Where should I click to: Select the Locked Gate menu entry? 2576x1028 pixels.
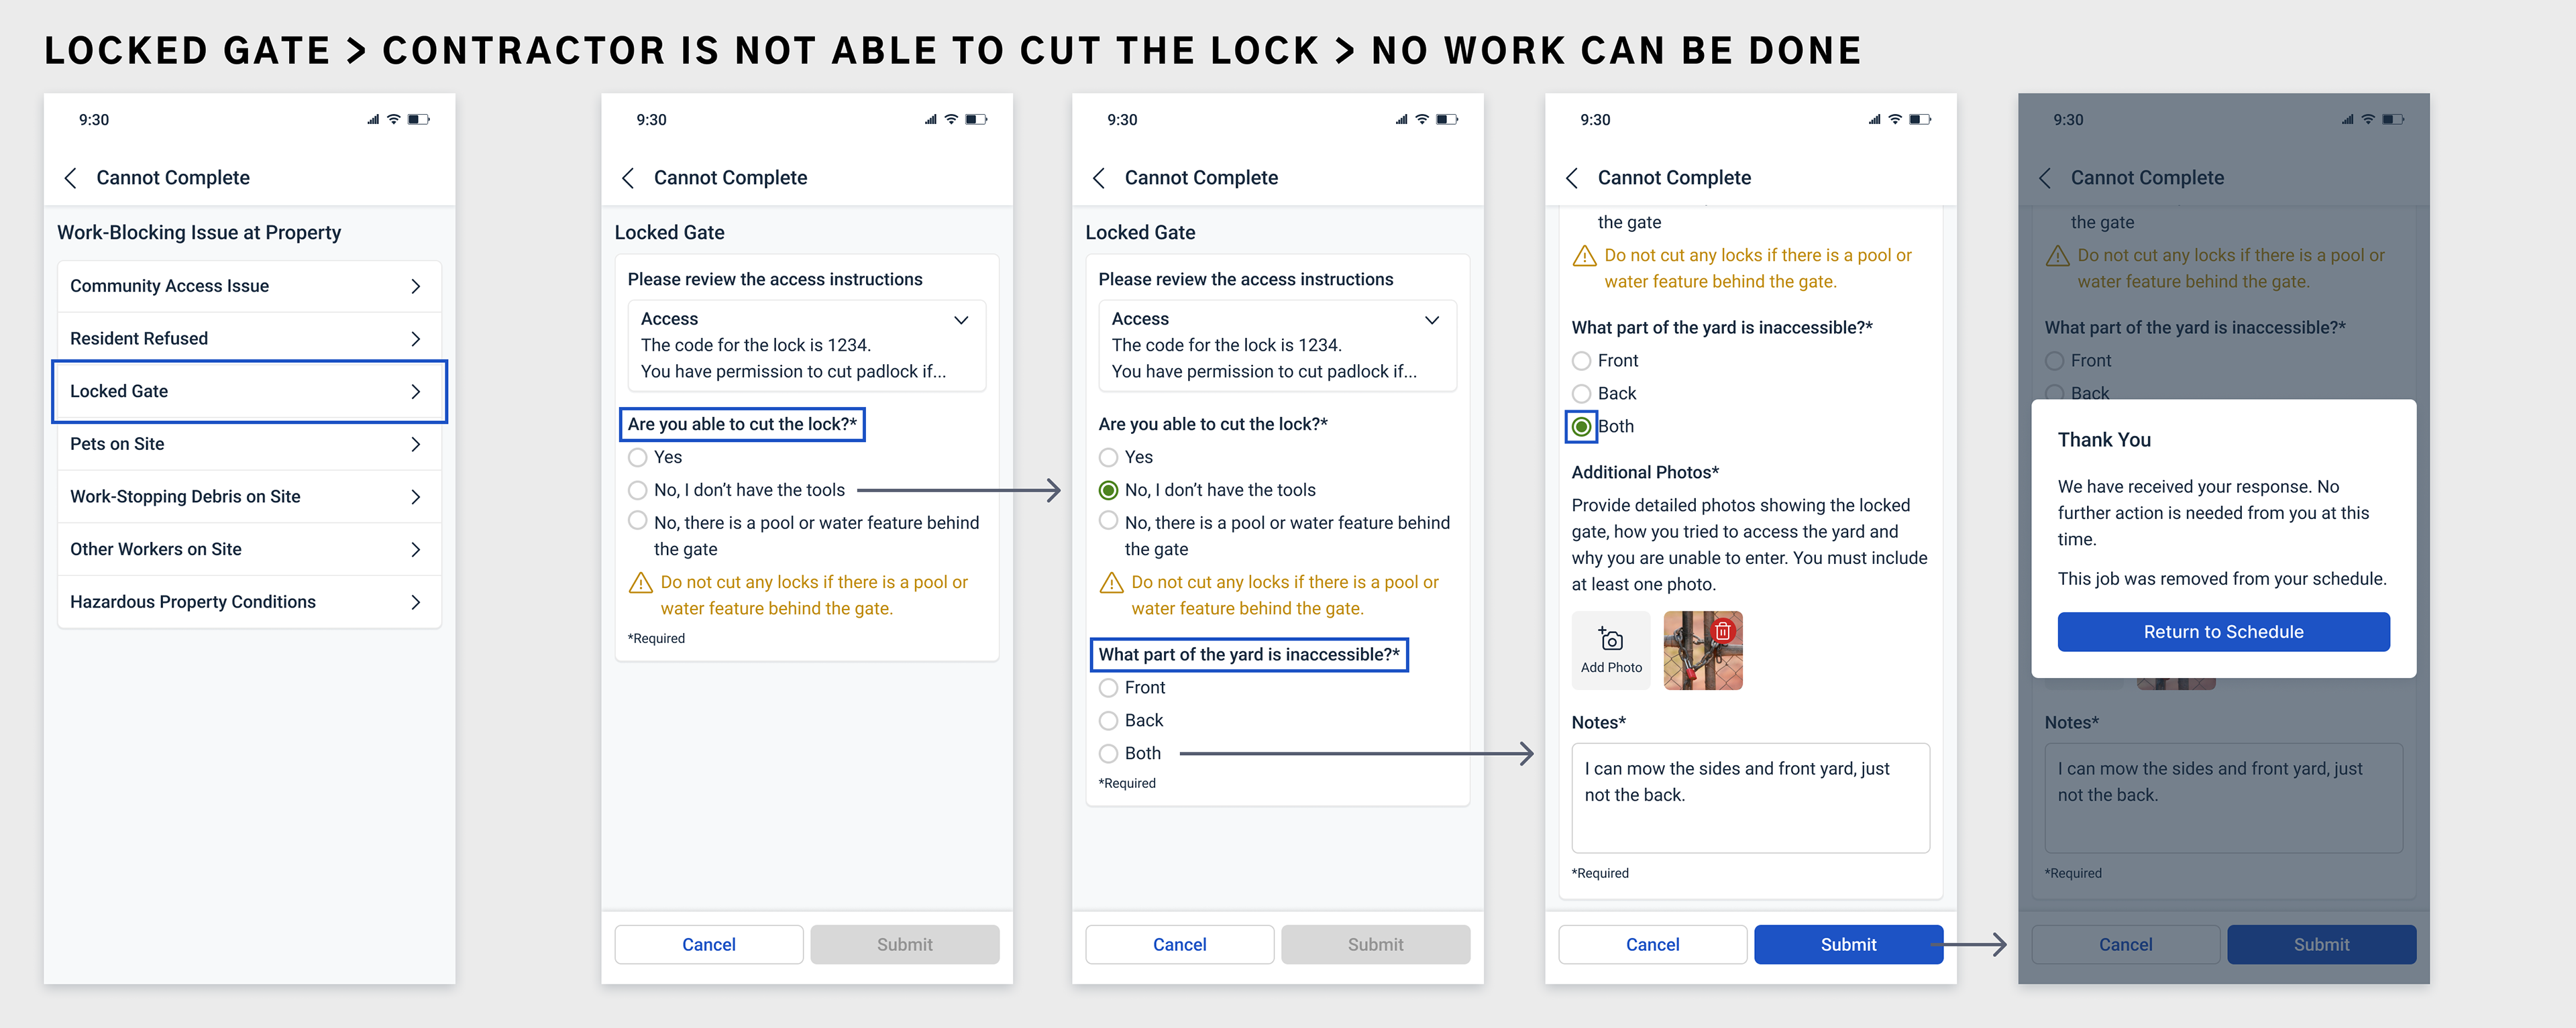click(249, 391)
